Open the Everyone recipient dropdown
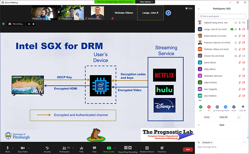 (x=207, y=142)
